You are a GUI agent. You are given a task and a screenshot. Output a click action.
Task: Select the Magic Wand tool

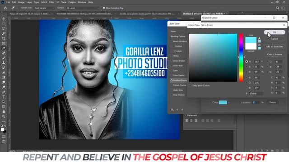4,34
